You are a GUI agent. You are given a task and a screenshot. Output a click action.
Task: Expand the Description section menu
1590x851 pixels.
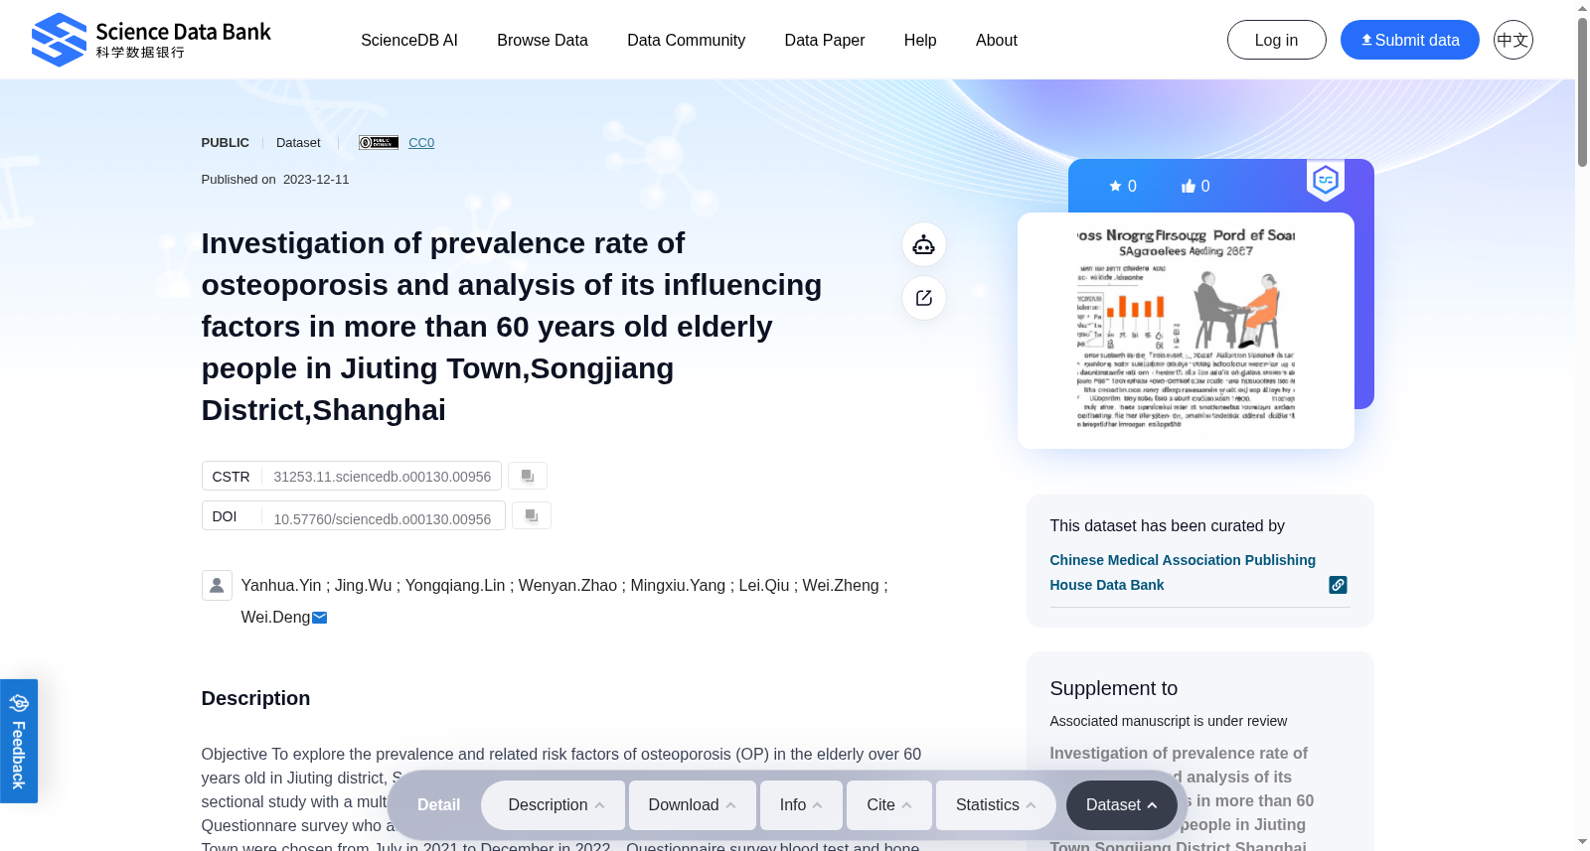[554, 805]
